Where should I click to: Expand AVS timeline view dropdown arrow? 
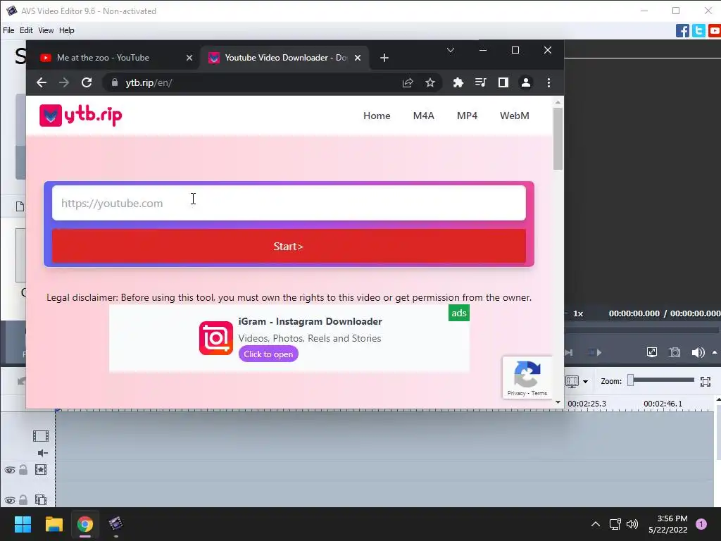585,381
